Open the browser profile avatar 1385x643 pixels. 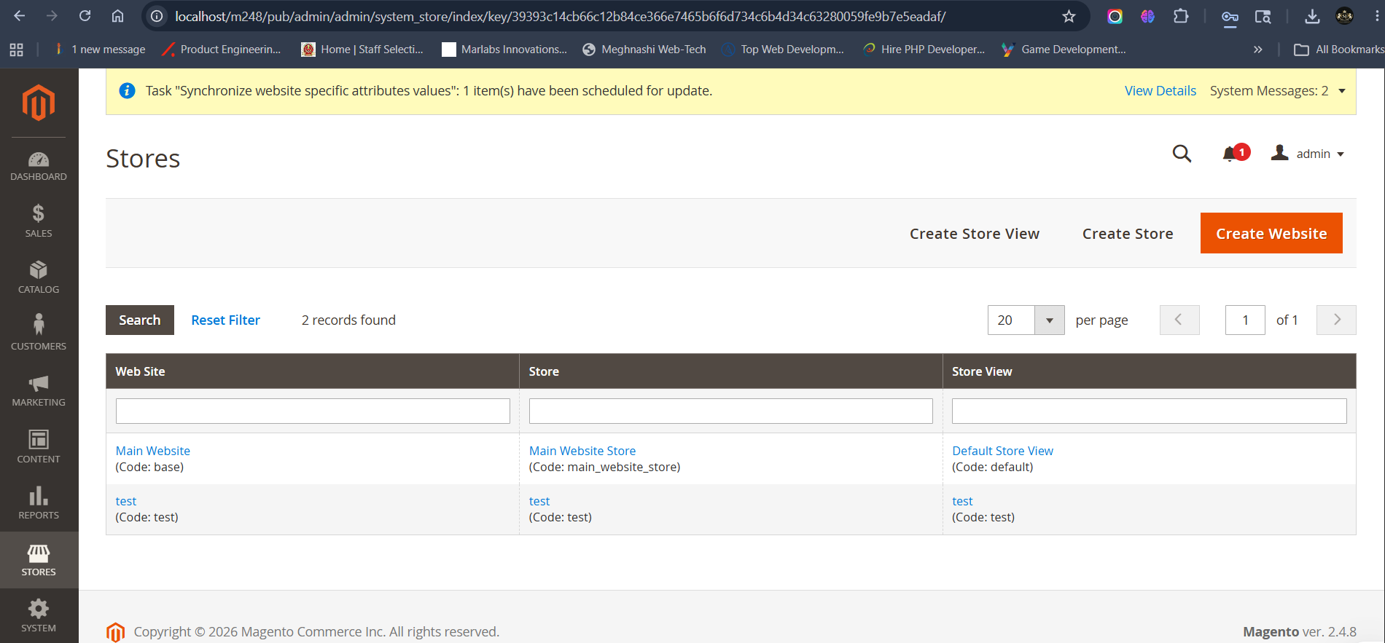(x=1345, y=16)
